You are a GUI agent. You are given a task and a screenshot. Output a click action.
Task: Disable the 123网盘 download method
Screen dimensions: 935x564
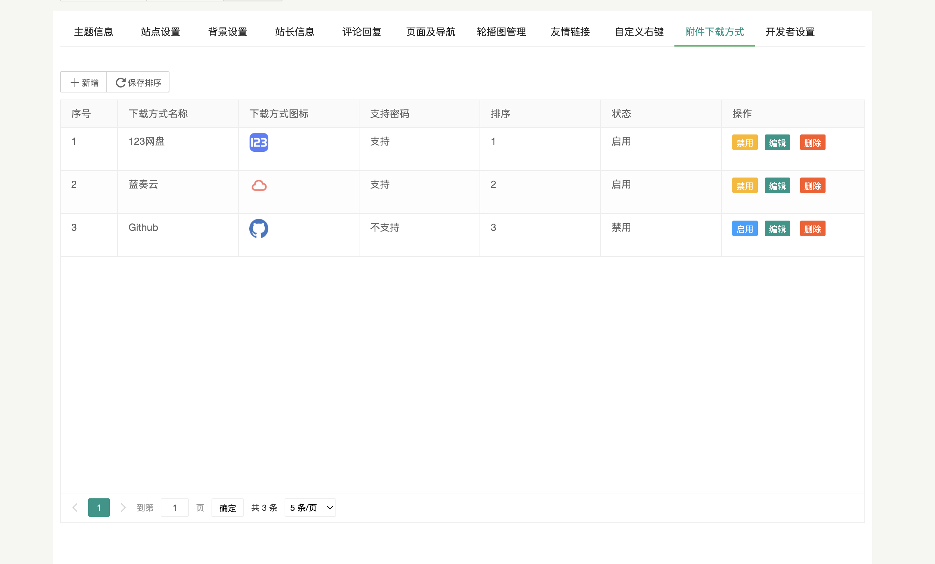click(x=745, y=143)
